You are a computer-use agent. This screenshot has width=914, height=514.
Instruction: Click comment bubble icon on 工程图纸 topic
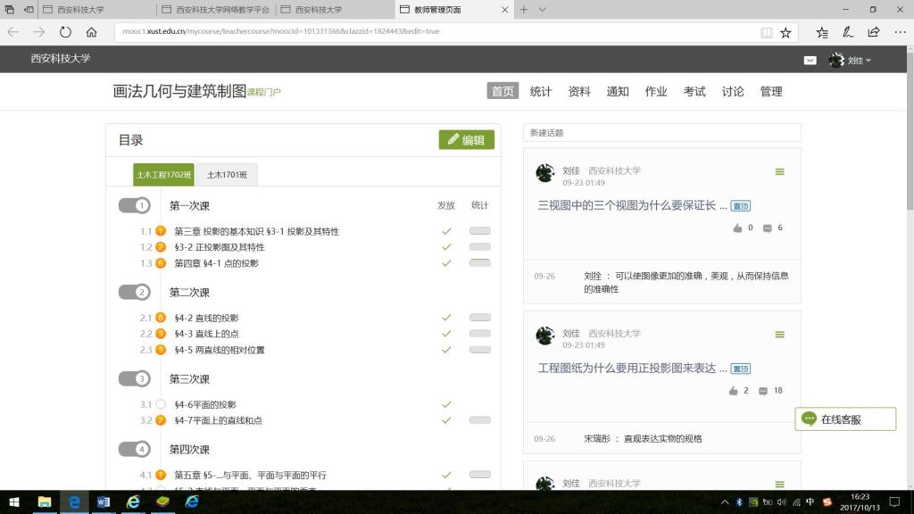pyautogui.click(x=763, y=391)
